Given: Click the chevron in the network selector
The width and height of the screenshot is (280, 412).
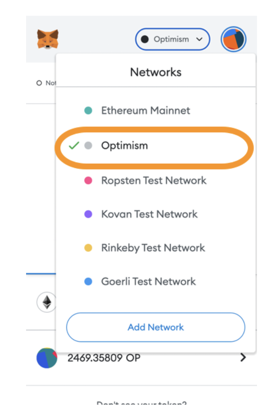Looking at the screenshot, I should pos(199,39).
